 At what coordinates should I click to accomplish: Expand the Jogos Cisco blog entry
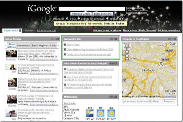pos(65,44)
